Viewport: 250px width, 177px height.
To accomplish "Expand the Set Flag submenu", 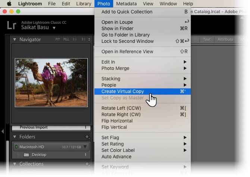I will [x=143, y=138].
